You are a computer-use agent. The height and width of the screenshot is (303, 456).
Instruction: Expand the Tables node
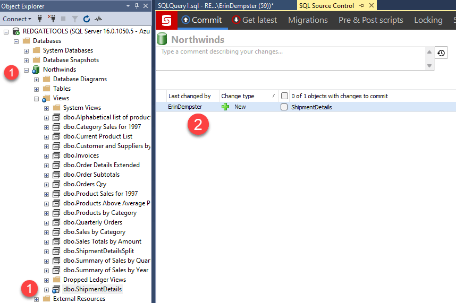(x=36, y=89)
